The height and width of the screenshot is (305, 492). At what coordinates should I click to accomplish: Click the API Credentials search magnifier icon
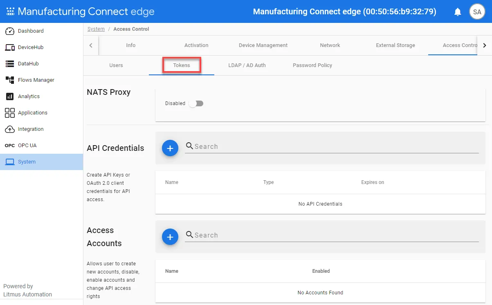[189, 146]
